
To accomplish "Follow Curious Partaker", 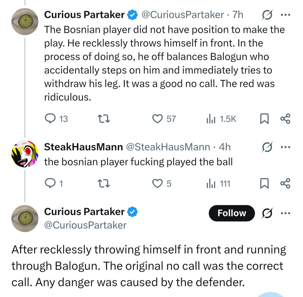I will pos(232,213).
